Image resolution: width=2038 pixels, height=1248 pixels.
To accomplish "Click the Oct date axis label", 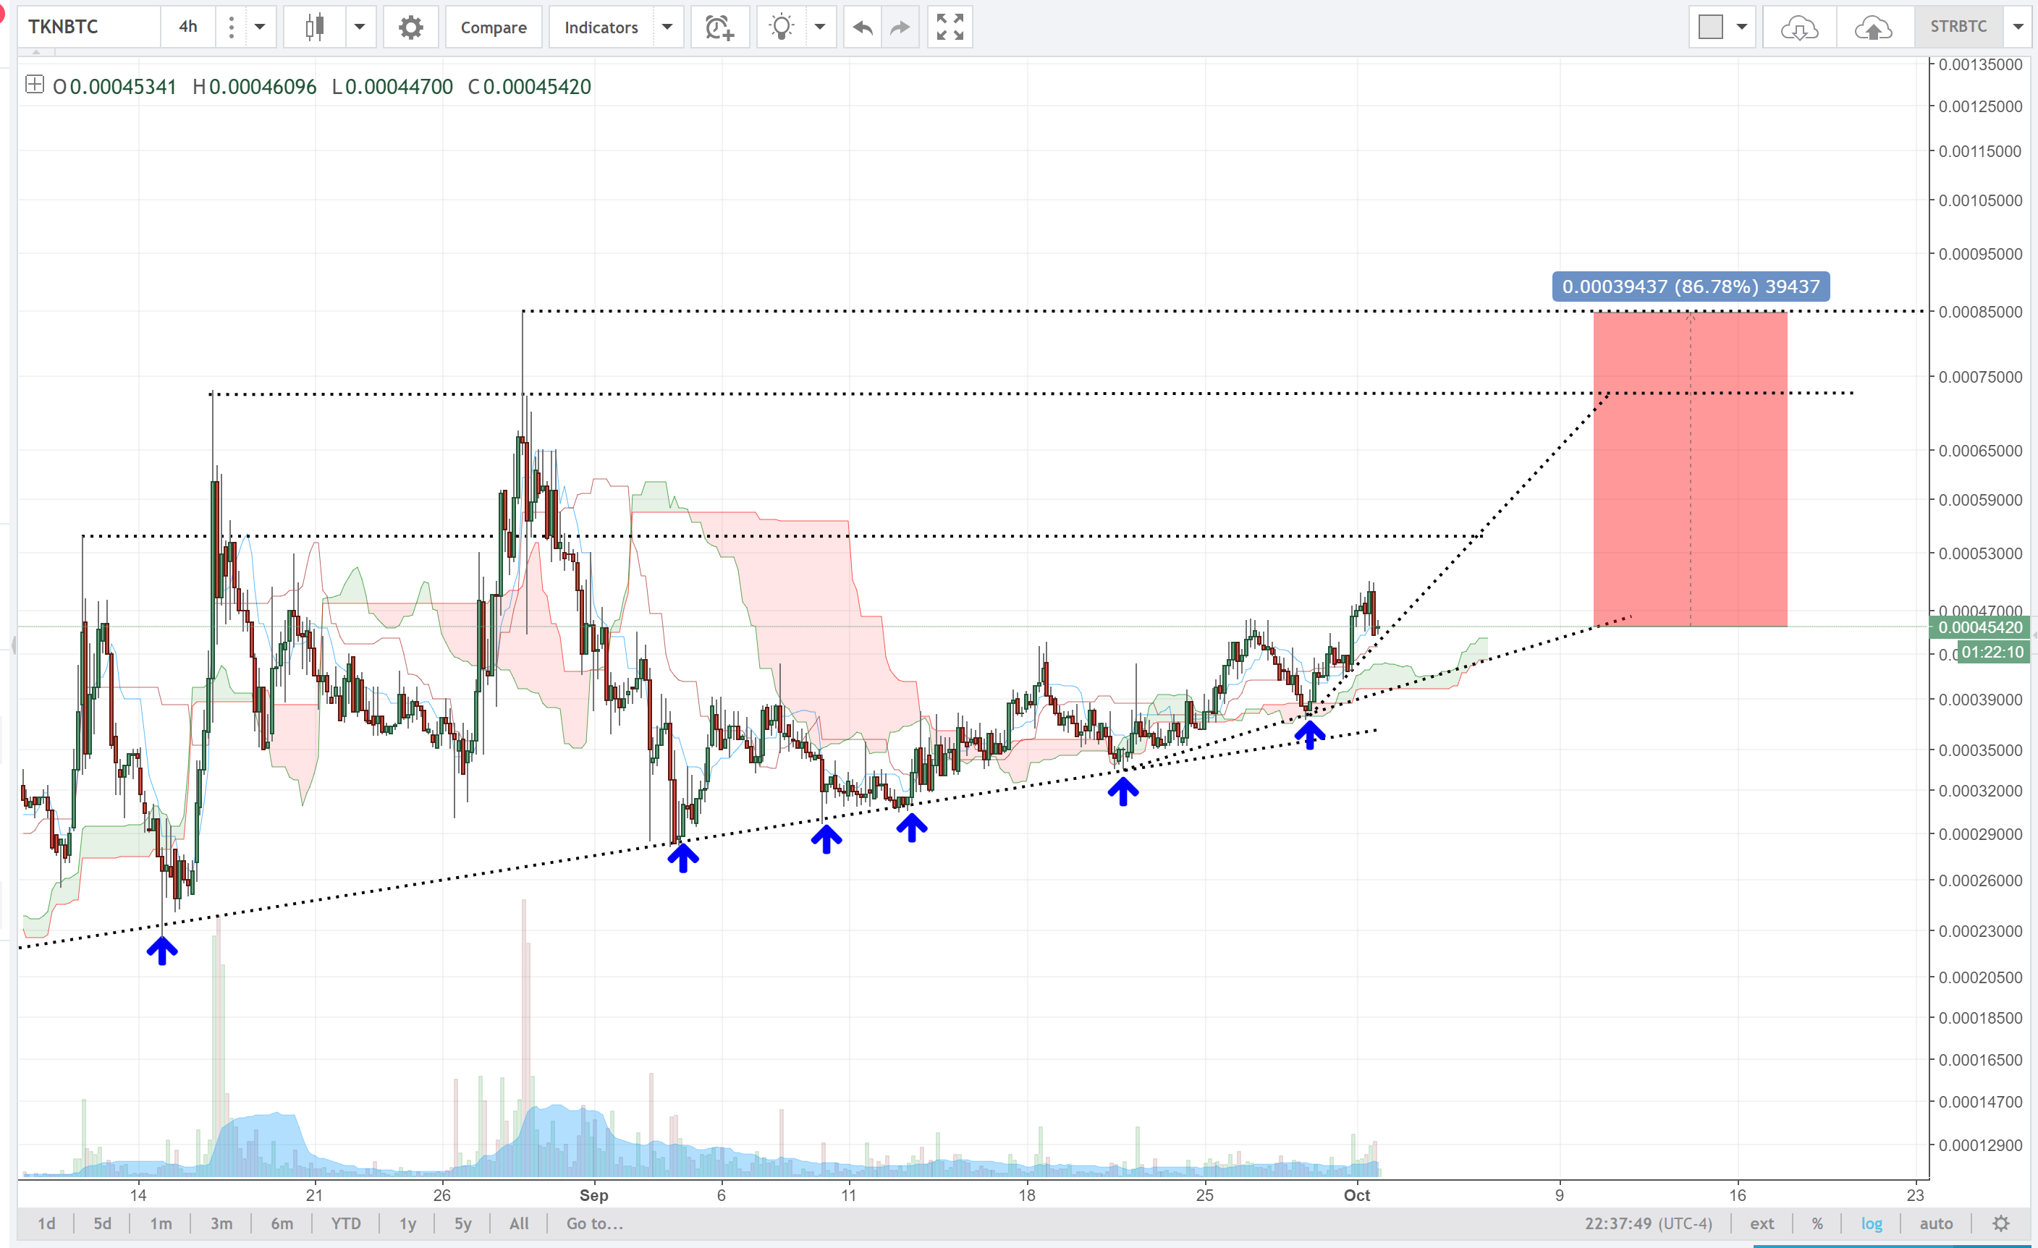I will pos(1356,1194).
